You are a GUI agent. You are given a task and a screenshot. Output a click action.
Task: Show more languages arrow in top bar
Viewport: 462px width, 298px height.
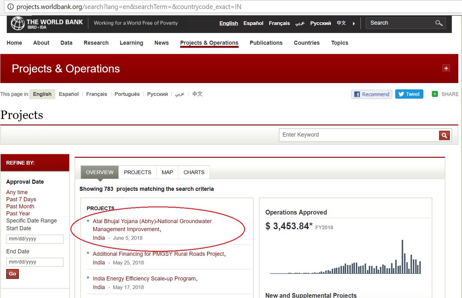354,23
